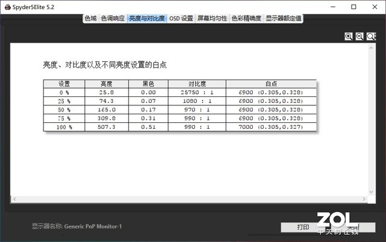
Task: Click the vertical scrollbar down arrow
Action: click(x=372, y=192)
